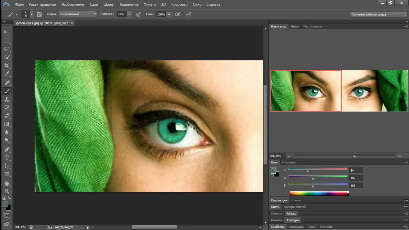Choose the Eraser tool
The height and width of the screenshot is (230, 409).
7,116
